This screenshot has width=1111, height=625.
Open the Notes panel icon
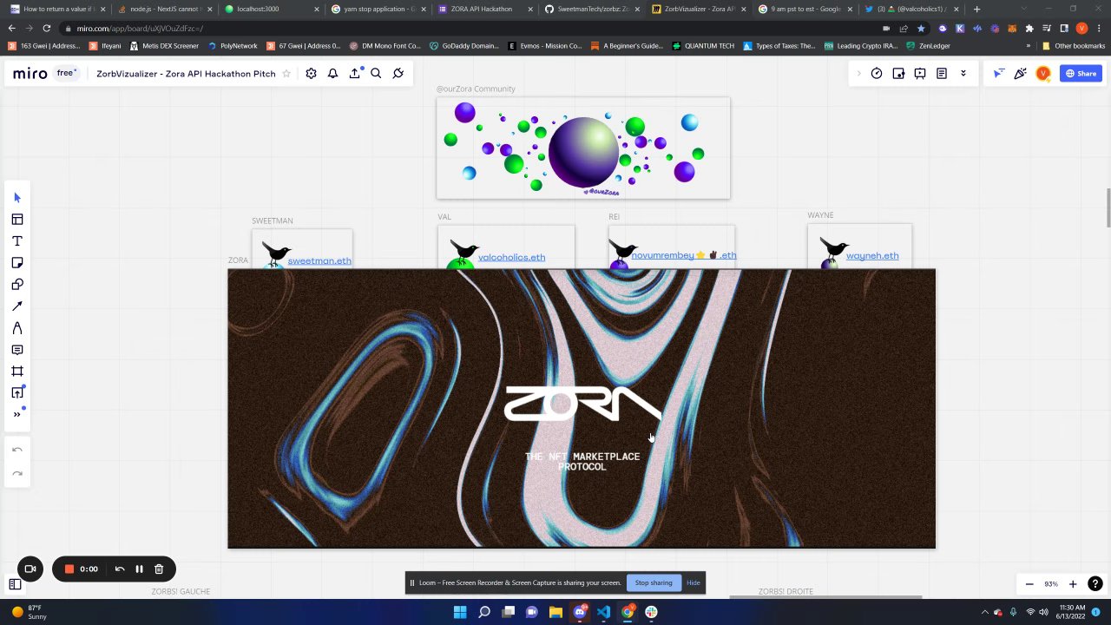(942, 74)
